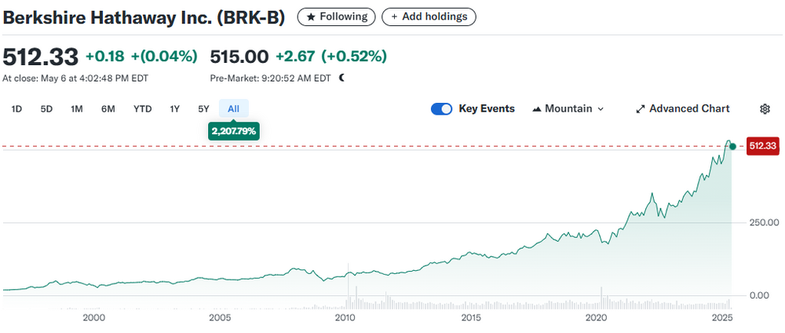This screenshot has width=785, height=333.
Task: Click the green 2,207.79% change badge
Action: [x=233, y=131]
